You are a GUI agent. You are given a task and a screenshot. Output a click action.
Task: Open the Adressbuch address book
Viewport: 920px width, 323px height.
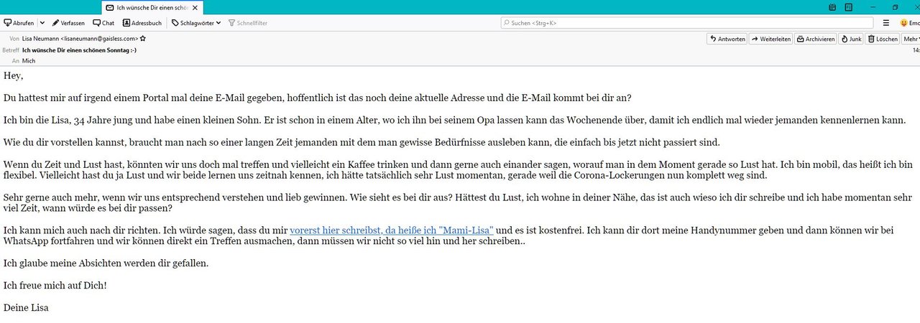142,23
